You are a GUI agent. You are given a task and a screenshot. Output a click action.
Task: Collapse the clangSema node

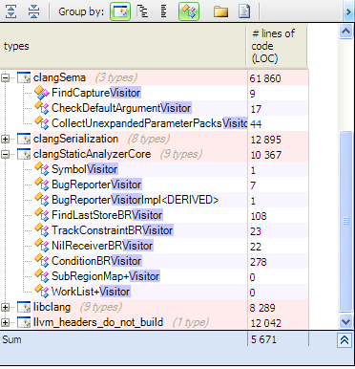[x=5, y=77]
